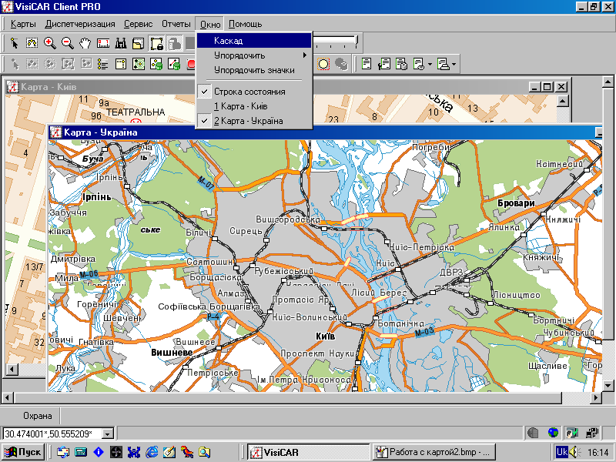The width and height of the screenshot is (616, 462).
Task: Click the main window scroll up arrow
Action: [x=608, y=82]
